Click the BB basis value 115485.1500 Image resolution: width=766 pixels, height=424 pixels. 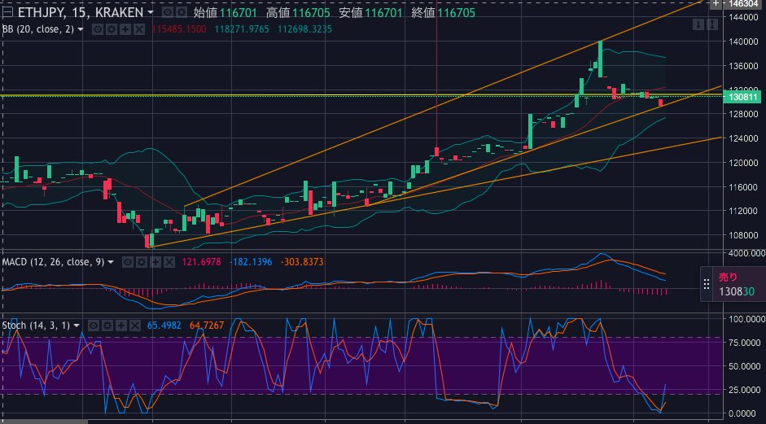point(179,30)
